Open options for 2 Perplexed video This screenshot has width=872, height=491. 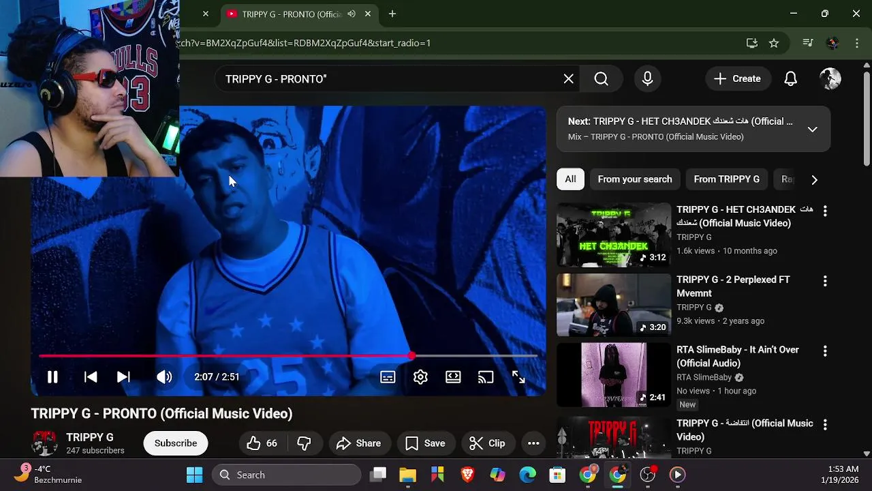click(825, 281)
